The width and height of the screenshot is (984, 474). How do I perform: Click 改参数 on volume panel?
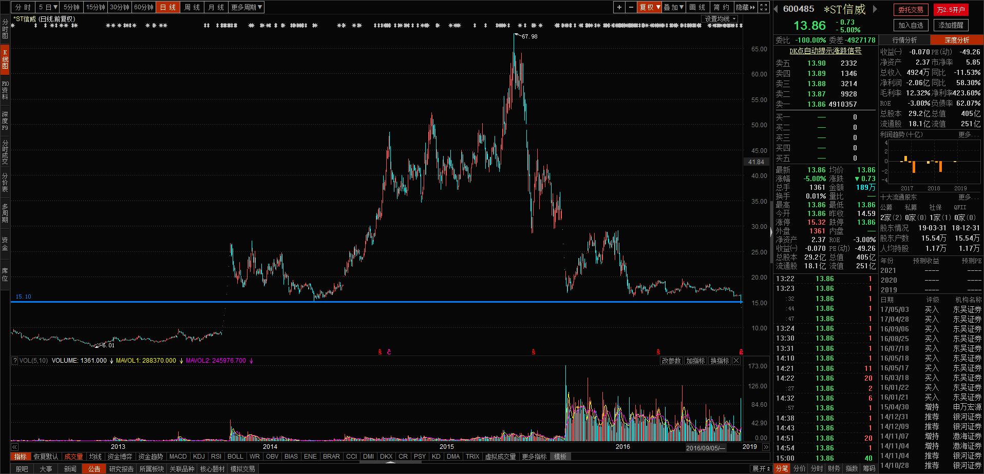671,361
